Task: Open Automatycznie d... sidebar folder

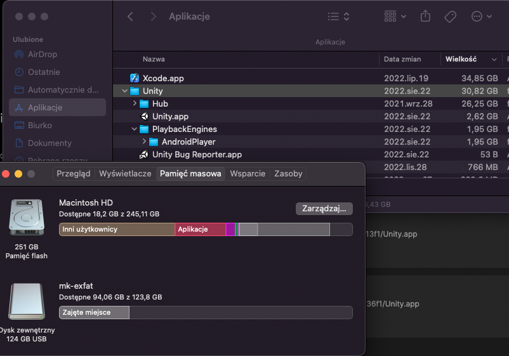Action: coord(56,89)
